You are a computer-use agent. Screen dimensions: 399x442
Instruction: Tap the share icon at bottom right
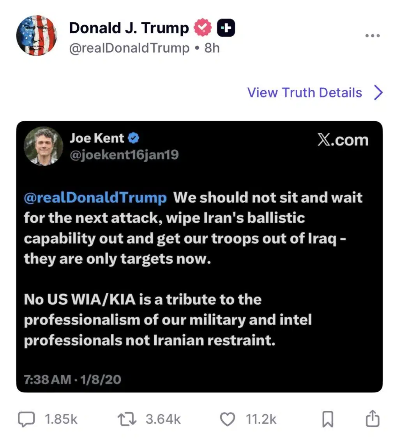pos(372,419)
